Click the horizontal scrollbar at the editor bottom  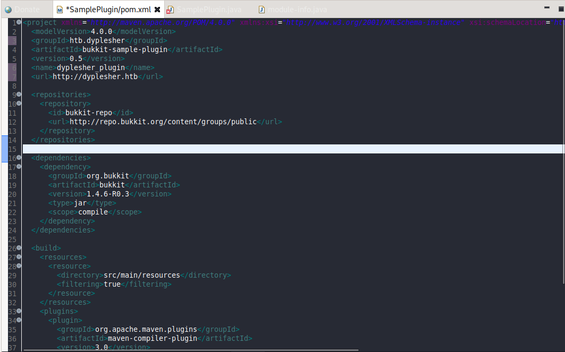click(191, 349)
